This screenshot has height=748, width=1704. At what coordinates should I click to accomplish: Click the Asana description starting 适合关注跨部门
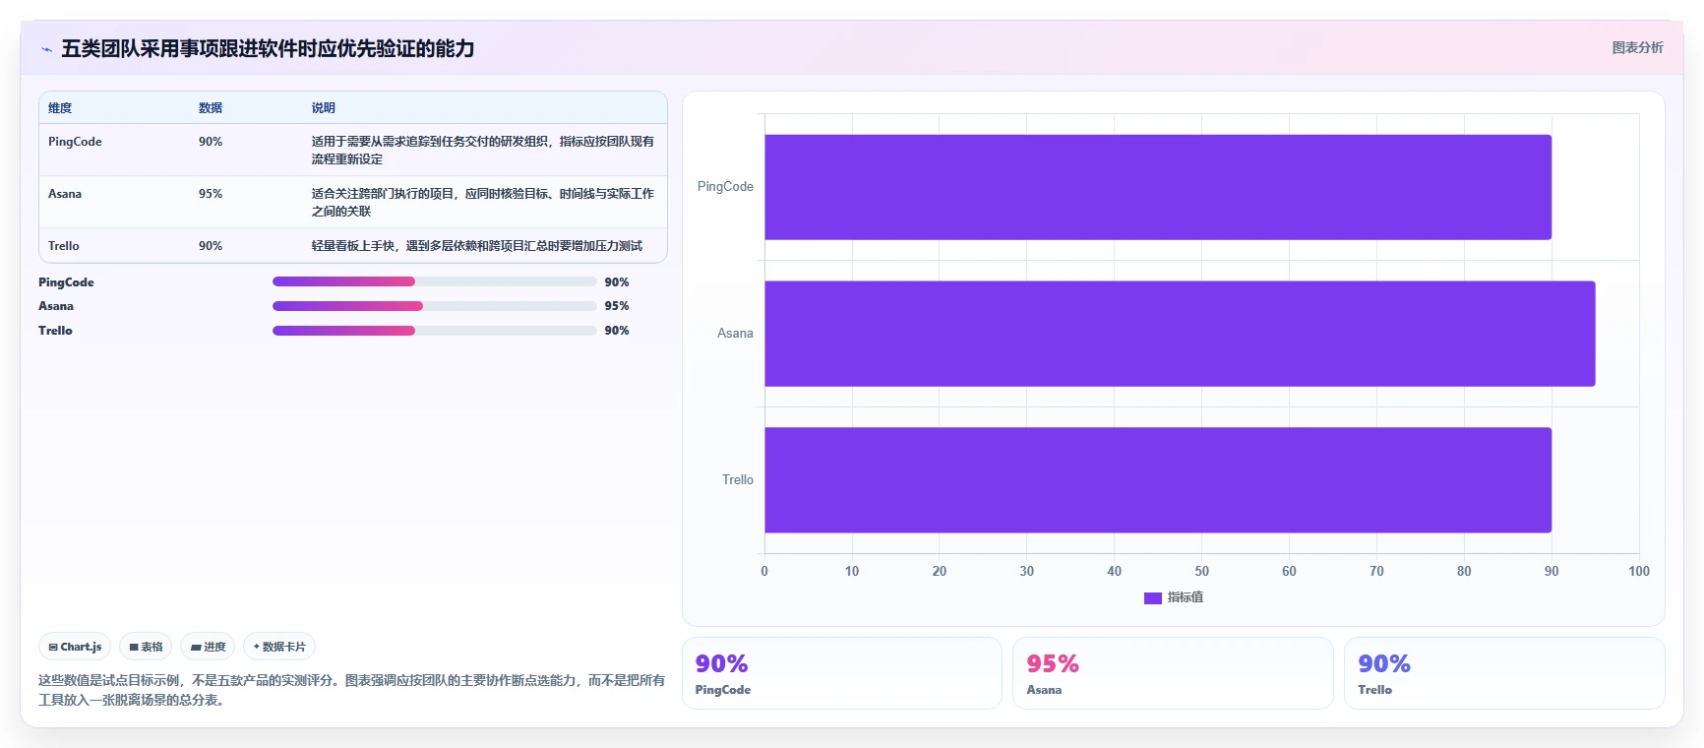[483, 203]
